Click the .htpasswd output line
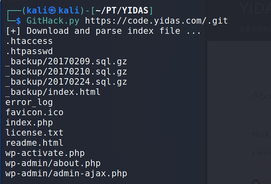Screen dimensions: 271x184 [29, 51]
